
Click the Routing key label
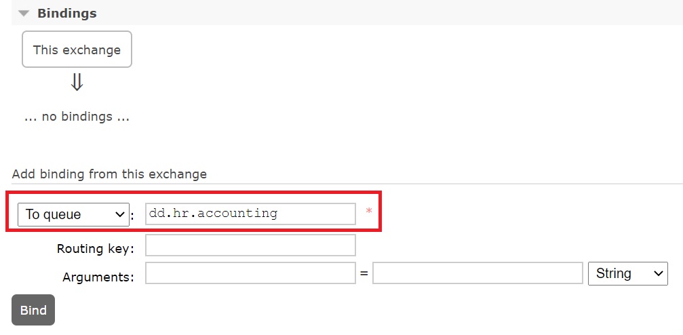[x=96, y=249]
